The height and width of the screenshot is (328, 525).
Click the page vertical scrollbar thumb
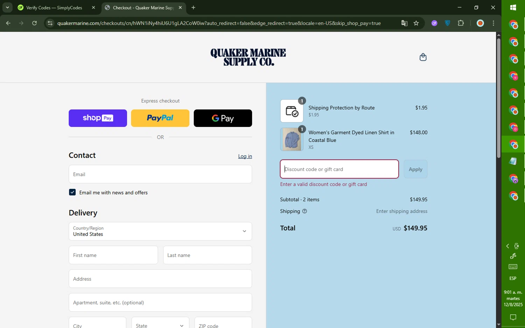499,98
